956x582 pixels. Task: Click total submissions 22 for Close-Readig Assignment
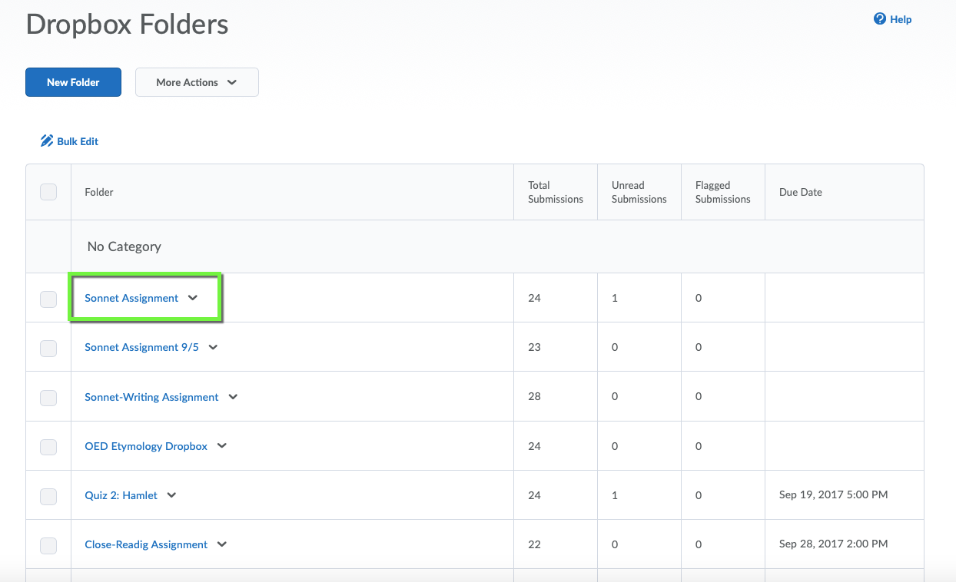tap(534, 544)
